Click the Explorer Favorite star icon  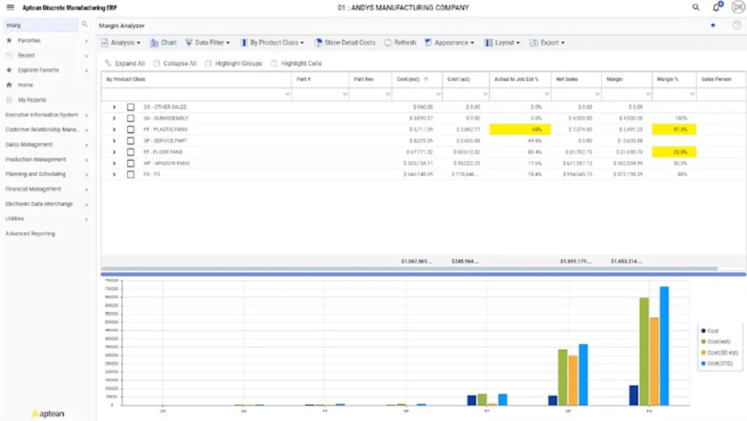pos(9,70)
